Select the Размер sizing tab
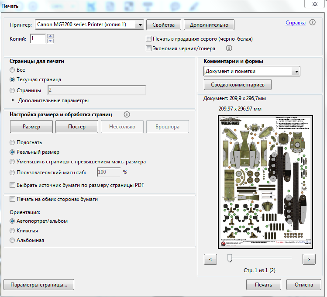This screenshot has height=297, width=327. coord(31,127)
